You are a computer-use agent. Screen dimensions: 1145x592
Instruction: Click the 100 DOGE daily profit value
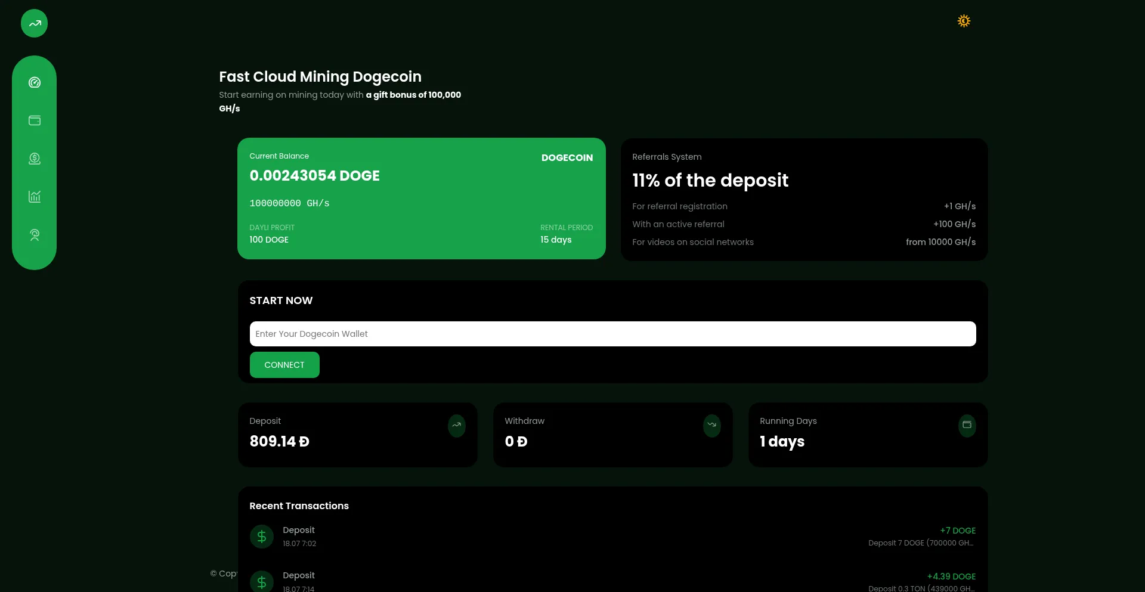[x=269, y=240]
